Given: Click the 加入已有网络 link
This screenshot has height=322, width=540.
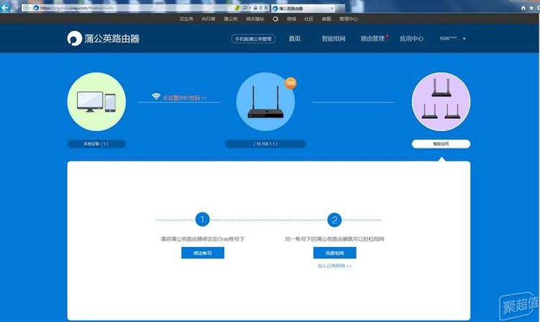Looking at the screenshot, I should pos(334,266).
